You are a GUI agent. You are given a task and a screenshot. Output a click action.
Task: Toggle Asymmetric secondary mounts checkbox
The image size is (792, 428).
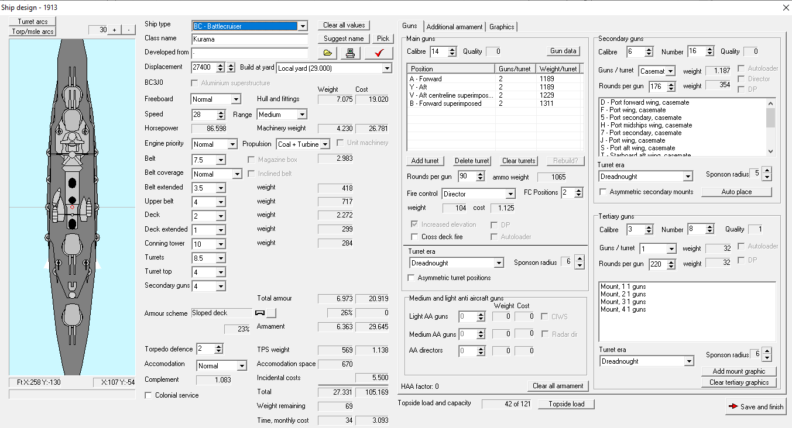[x=603, y=192]
